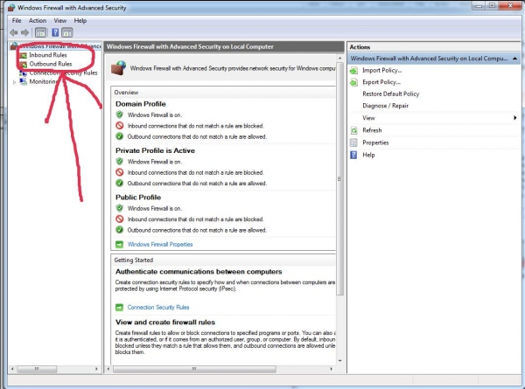Click the Help icon in Actions pane

pos(353,155)
